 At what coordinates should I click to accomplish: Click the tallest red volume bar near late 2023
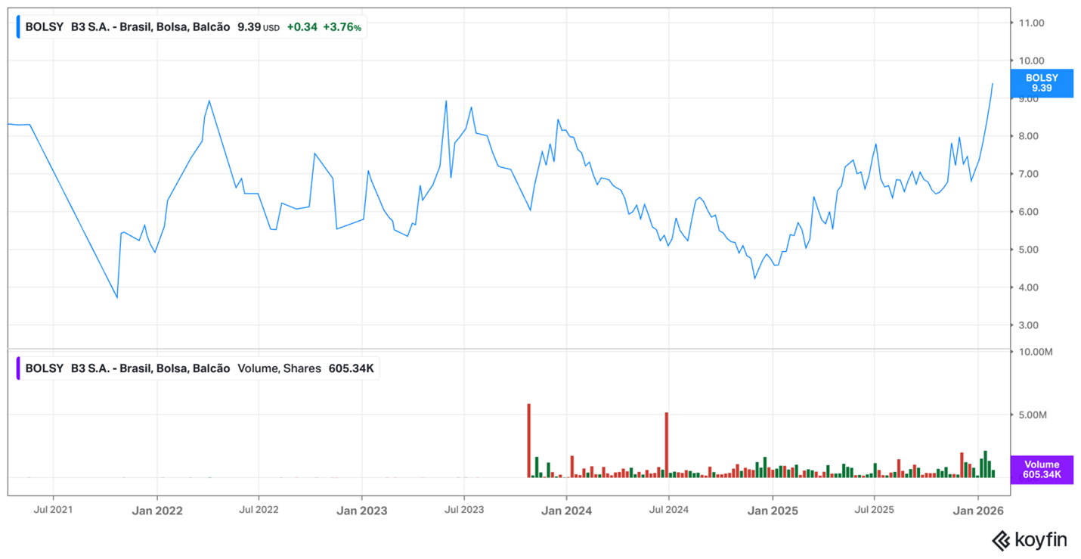[529, 440]
